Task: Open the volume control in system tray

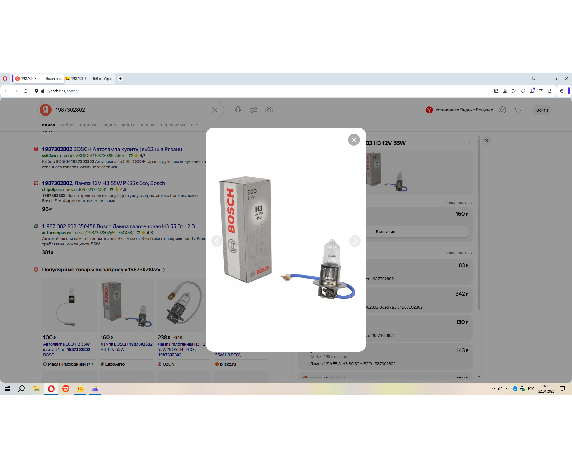Action: 500,389
